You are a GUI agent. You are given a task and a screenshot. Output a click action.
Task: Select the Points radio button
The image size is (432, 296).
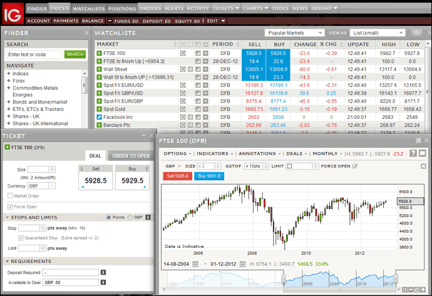pyautogui.click(x=108, y=217)
